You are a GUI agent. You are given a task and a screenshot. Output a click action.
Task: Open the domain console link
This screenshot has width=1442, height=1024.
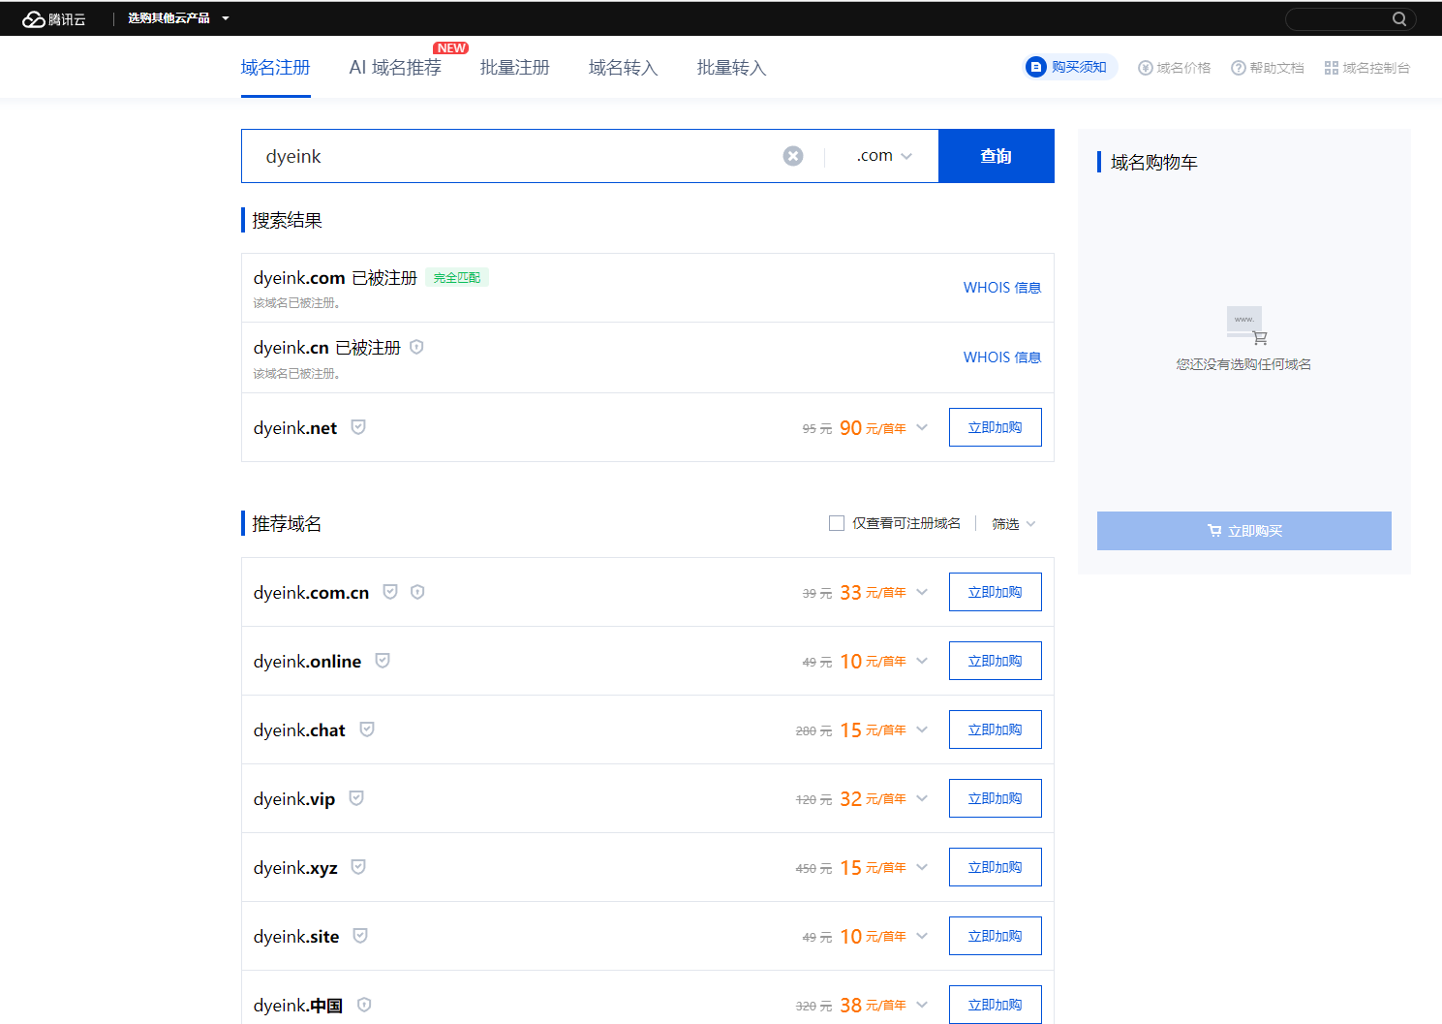(x=1366, y=68)
